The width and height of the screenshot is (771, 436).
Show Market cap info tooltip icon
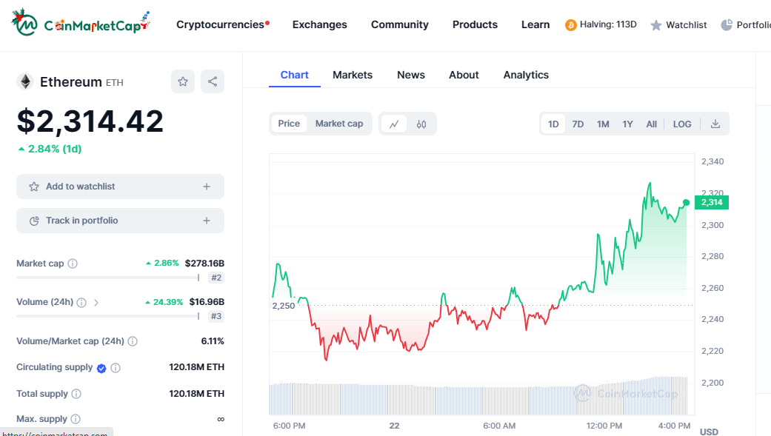tap(73, 264)
